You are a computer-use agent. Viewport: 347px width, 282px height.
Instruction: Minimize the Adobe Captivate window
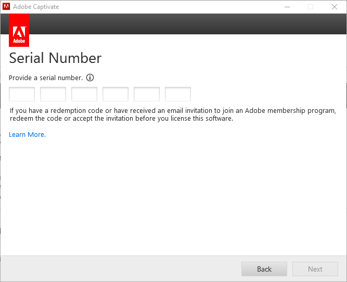pos(287,7)
